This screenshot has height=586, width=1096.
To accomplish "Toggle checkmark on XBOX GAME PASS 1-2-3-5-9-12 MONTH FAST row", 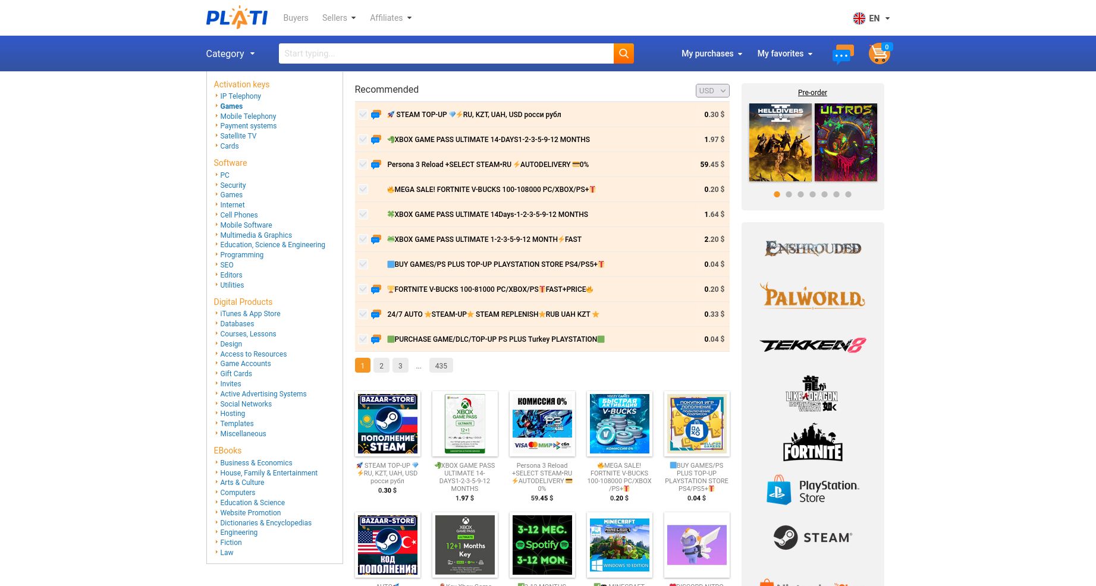I will [363, 240].
